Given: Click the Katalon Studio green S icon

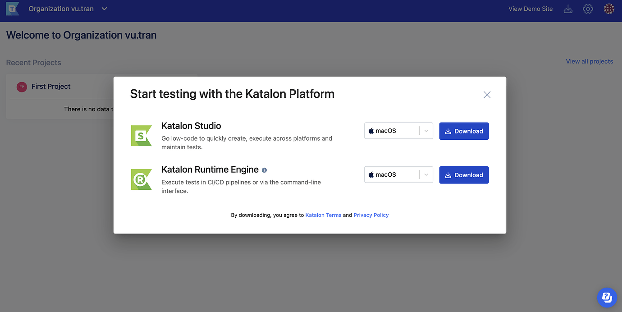Looking at the screenshot, I should point(141,135).
